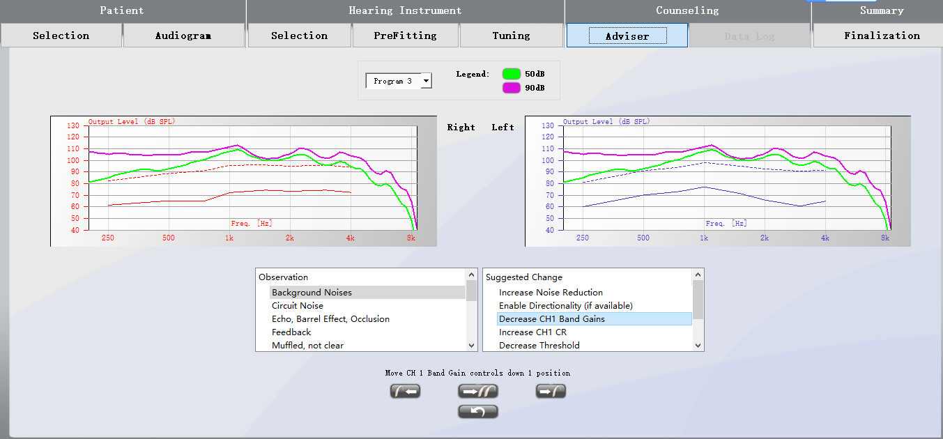This screenshot has width=943, height=439.
Task: Apply the change to the right hearing aid
Action: pos(405,392)
